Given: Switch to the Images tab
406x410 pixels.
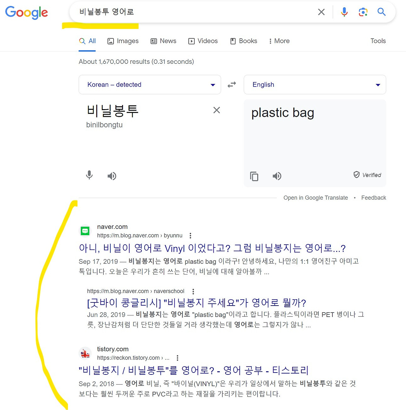Looking at the screenshot, I should [123, 41].
